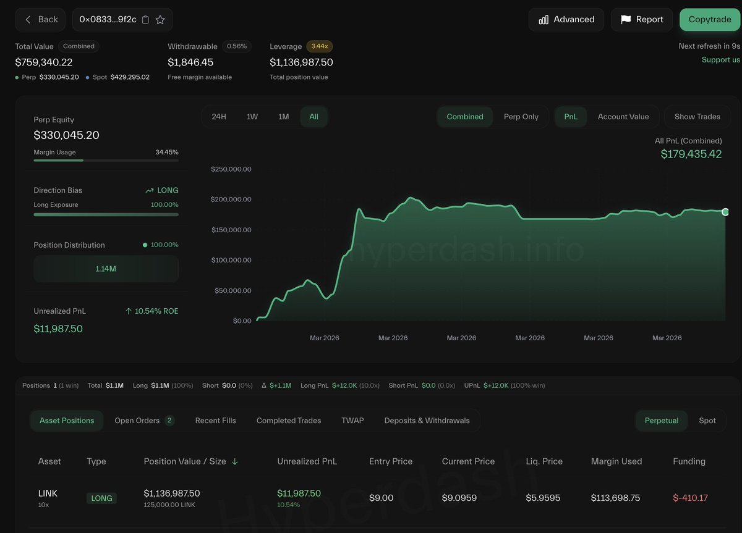Click the green dot beside Position Distribution 100.00%
The height and width of the screenshot is (533, 742).
click(x=145, y=245)
